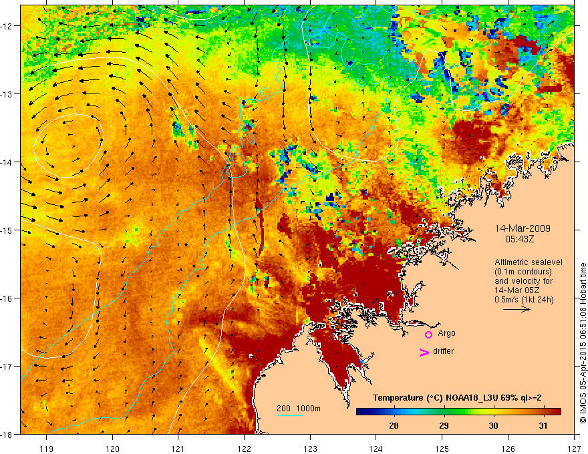Click latitude axis label -14

point(7,162)
